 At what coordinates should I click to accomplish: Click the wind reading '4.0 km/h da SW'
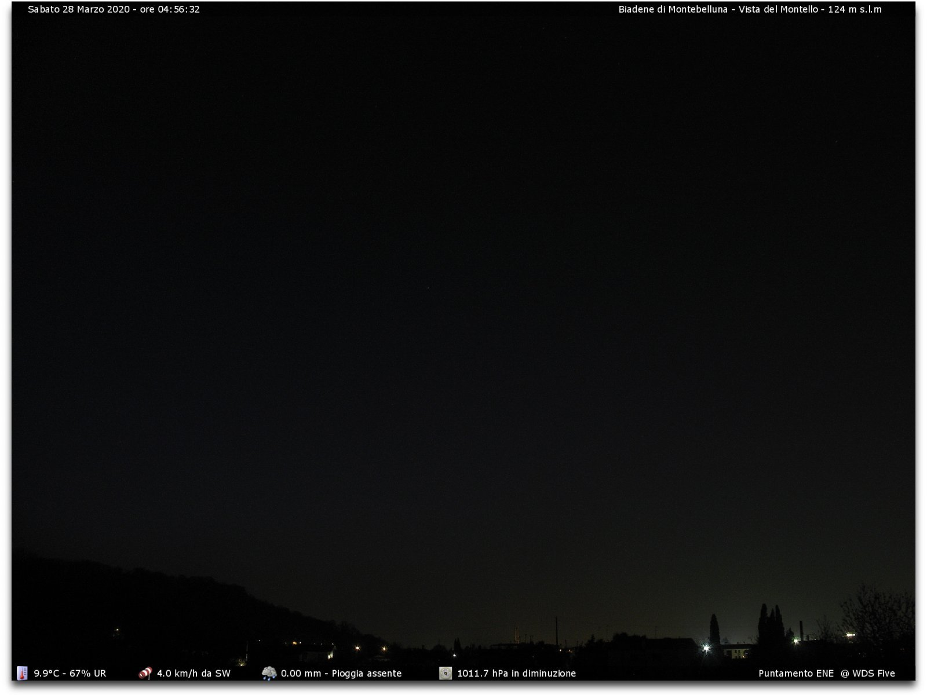pyautogui.click(x=194, y=673)
